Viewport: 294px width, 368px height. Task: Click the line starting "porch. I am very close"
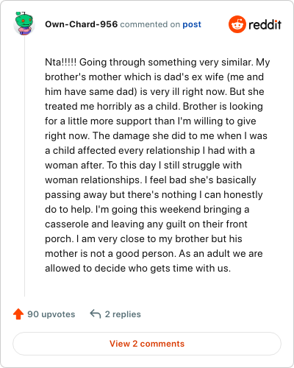pos(143,239)
